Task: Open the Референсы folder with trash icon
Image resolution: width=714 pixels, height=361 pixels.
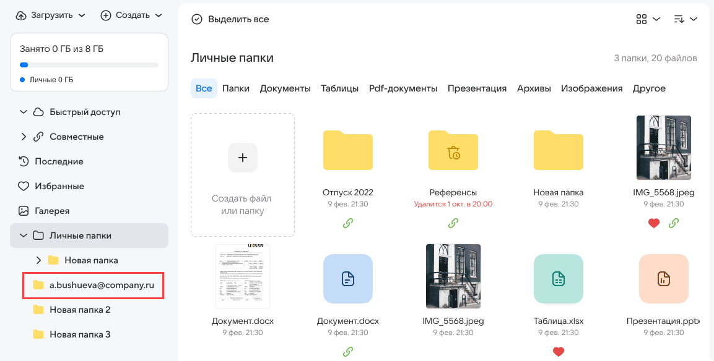Action: point(453,150)
